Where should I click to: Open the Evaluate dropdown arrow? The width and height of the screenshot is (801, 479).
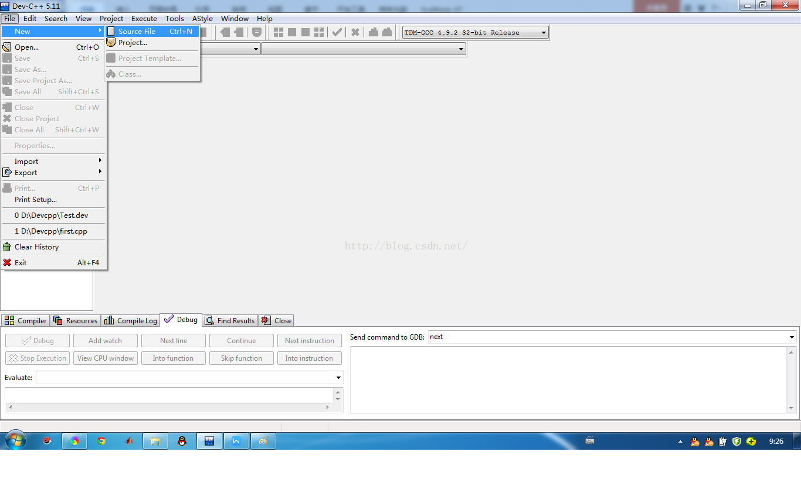tap(338, 378)
